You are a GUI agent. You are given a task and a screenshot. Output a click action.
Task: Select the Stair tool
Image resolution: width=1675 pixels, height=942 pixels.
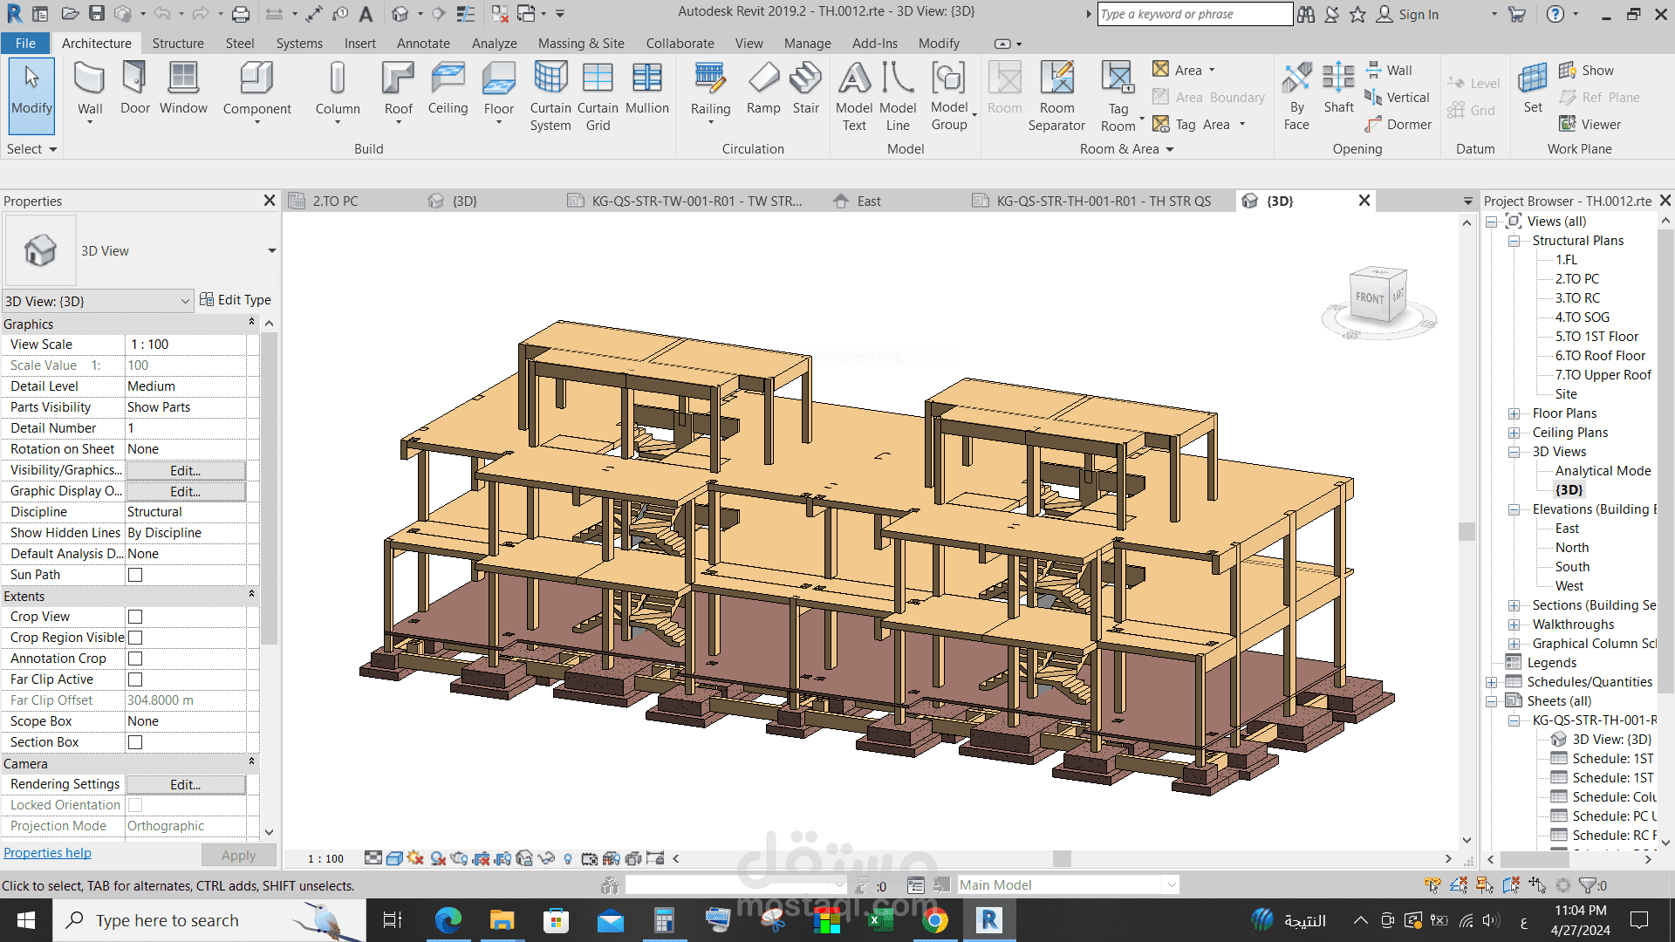(x=805, y=89)
